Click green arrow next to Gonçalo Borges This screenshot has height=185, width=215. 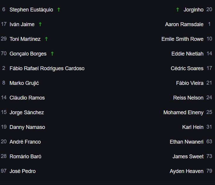pos(52,53)
